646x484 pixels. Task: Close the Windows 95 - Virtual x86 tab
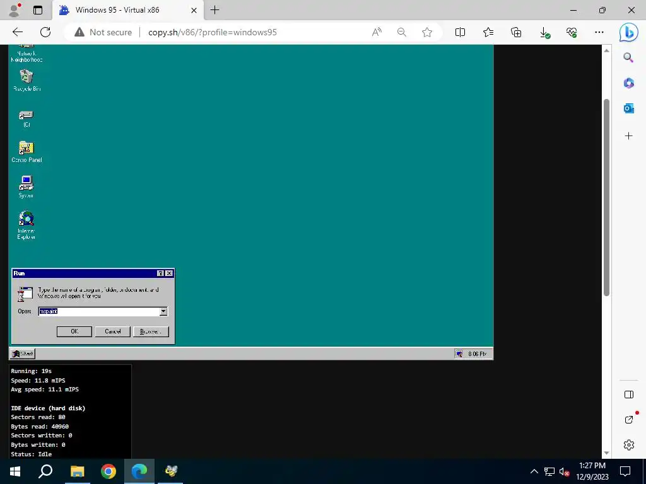pos(194,10)
